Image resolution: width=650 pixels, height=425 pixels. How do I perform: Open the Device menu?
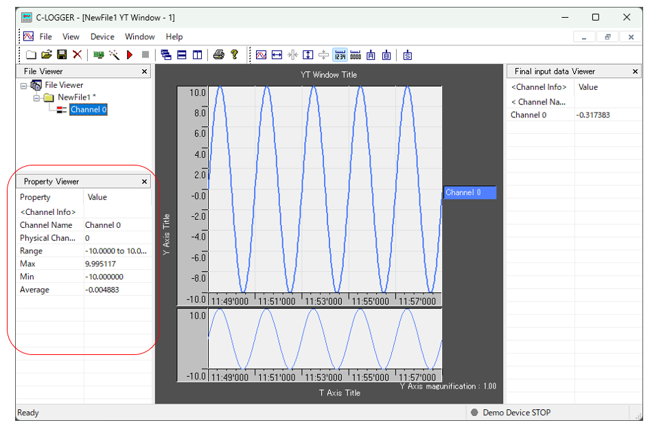tap(102, 36)
